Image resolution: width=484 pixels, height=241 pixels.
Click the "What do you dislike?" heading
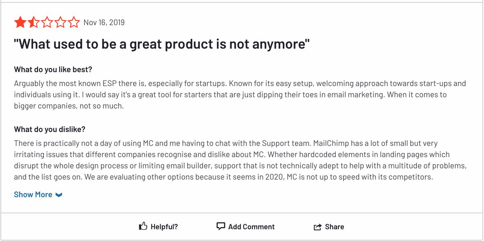pyautogui.click(x=50, y=129)
